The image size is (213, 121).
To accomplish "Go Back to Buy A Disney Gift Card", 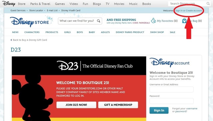I will tap(30, 40).
